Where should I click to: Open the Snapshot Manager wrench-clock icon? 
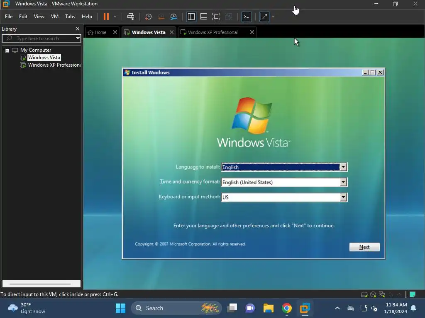[173, 17]
